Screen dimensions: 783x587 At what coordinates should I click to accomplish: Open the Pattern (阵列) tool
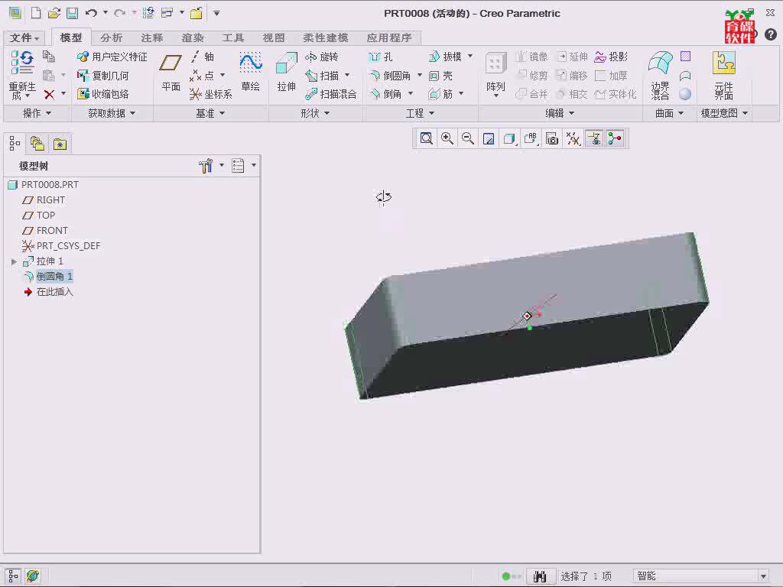(x=495, y=75)
